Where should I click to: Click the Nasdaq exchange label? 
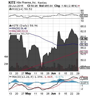pyautogui.click(x=42, y=3)
